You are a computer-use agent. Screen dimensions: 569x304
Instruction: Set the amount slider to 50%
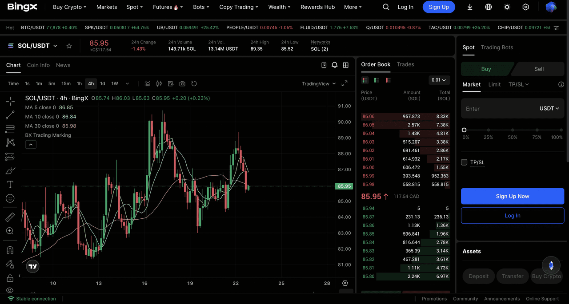513,130
